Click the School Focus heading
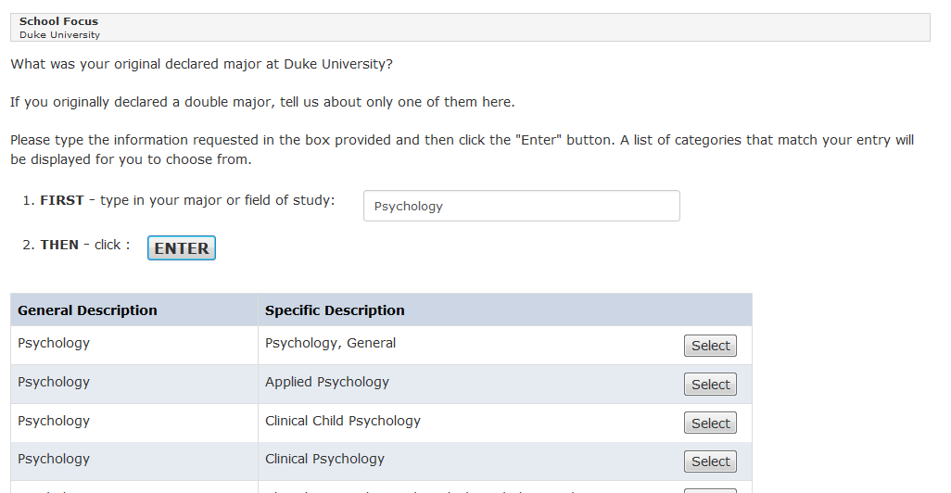 (58, 21)
